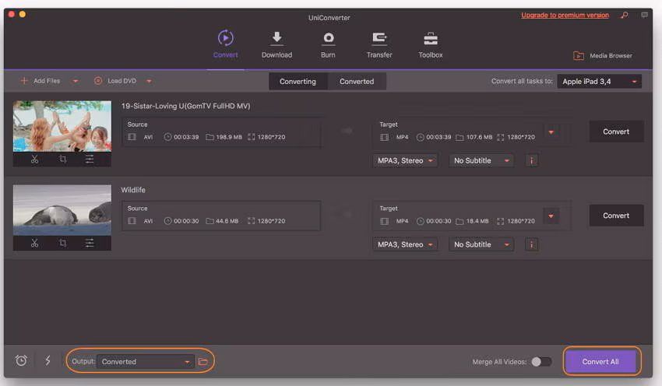
Task: Trim the Wildlife video with scissors icon
Action: click(34, 243)
